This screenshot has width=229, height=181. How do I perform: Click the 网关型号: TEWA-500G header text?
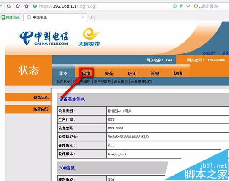click(x=206, y=60)
